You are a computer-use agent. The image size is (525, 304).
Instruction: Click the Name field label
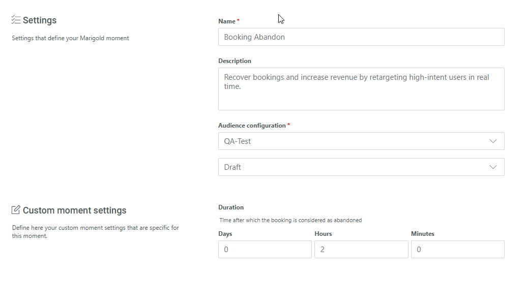(227, 21)
